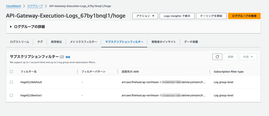Switch to the タグ tab
Image resolution: width=269 pixels, height=116 pixels.
point(40,42)
